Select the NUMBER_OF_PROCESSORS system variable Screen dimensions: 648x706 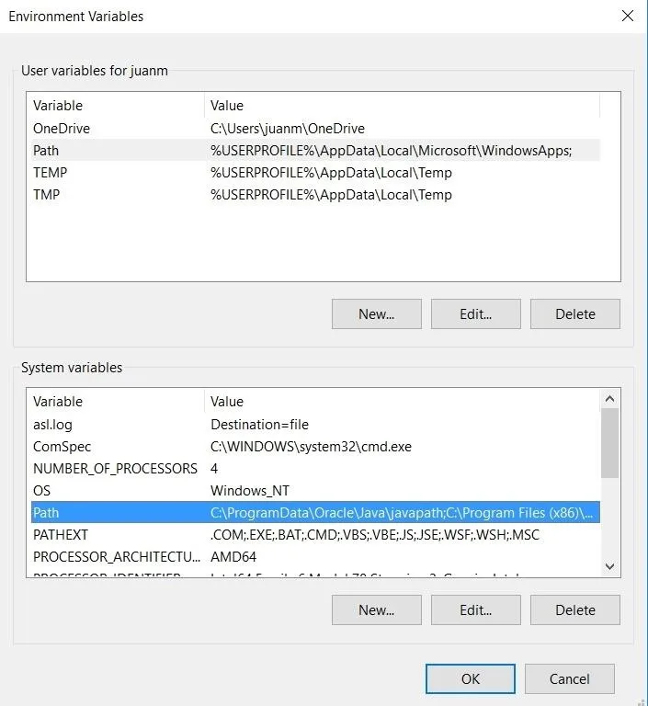[315, 468]
